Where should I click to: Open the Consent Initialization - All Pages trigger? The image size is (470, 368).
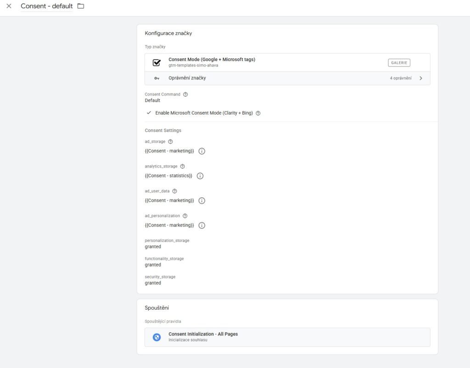287,337
